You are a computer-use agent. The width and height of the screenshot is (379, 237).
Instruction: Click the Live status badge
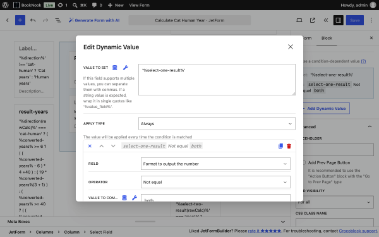click(x=49, y=5)
